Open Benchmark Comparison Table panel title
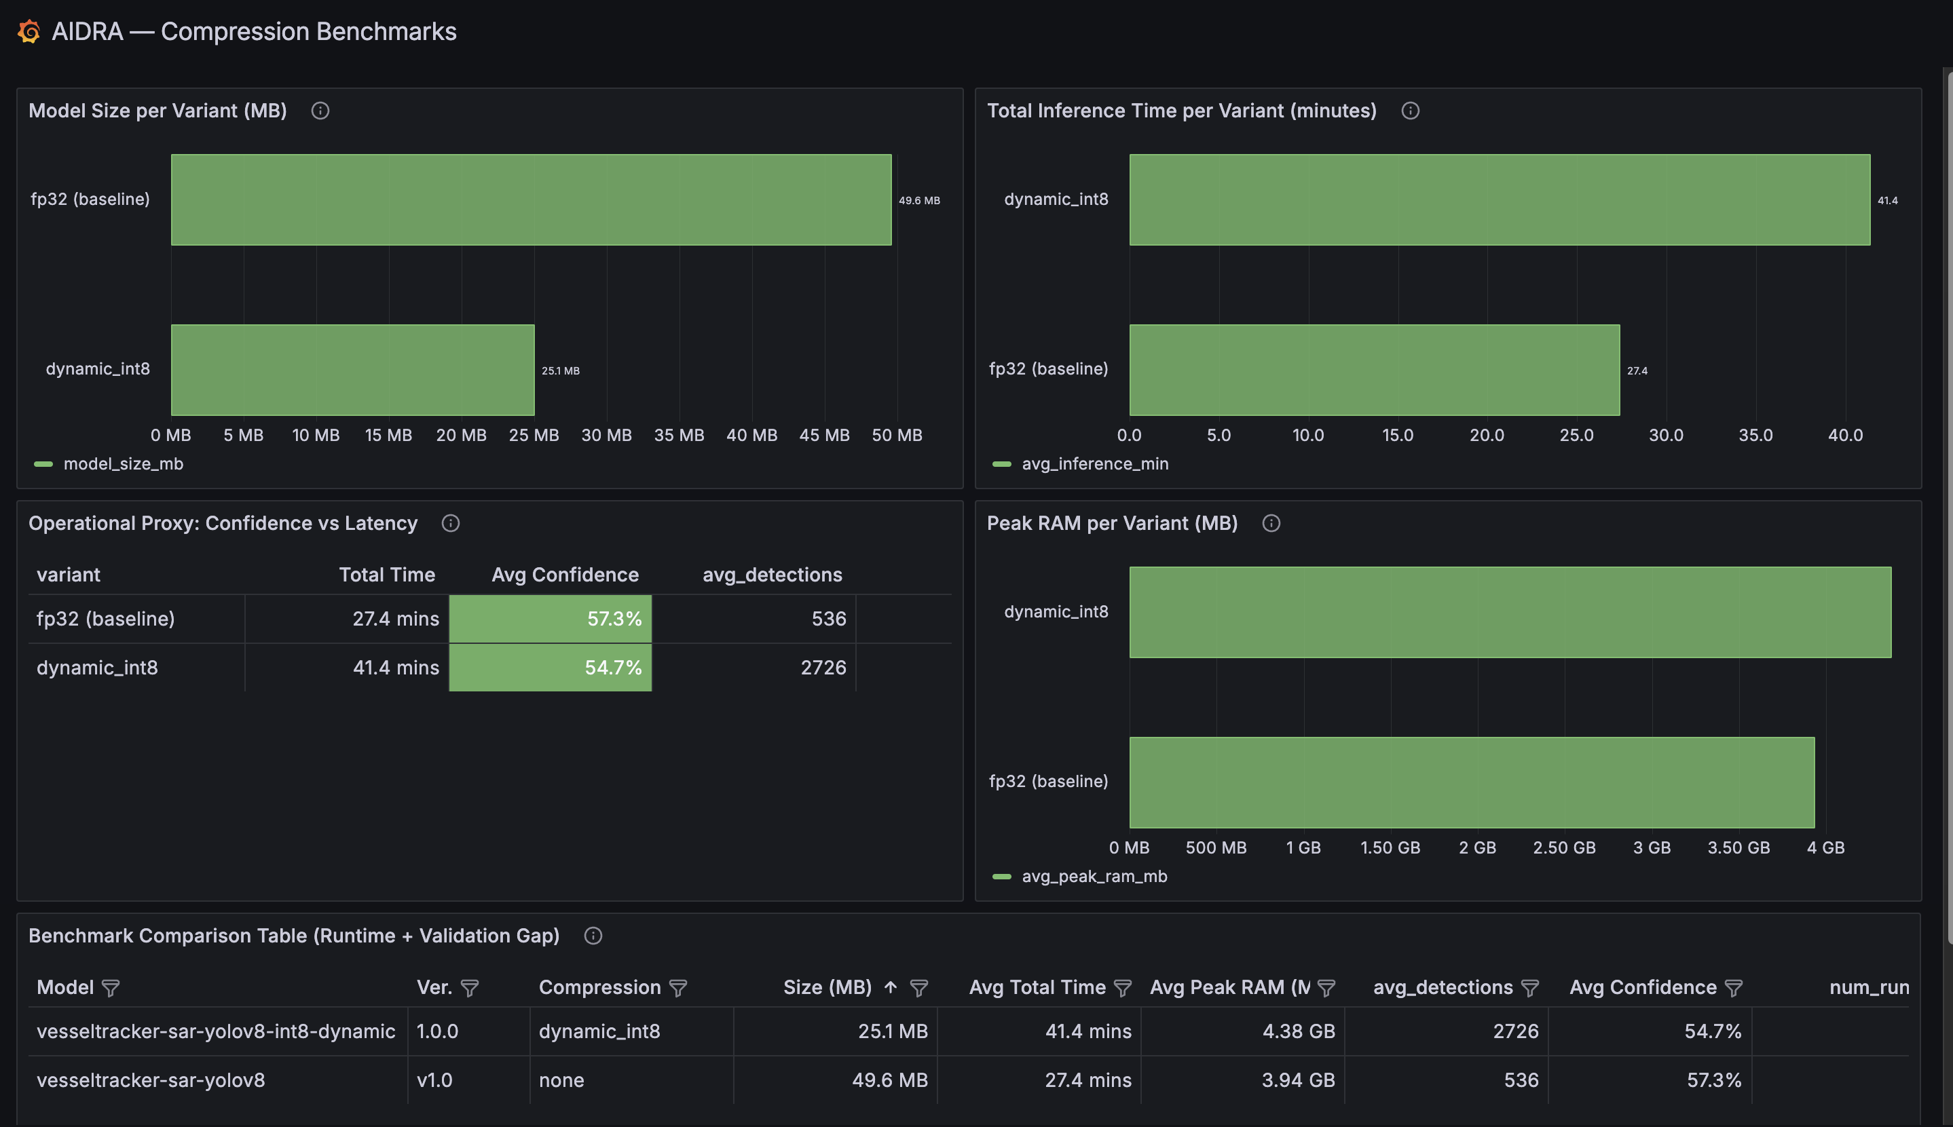 pyautogui.click(x=294, y=936)
